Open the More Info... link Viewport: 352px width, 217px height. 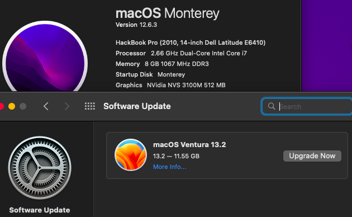click(169, 167)
